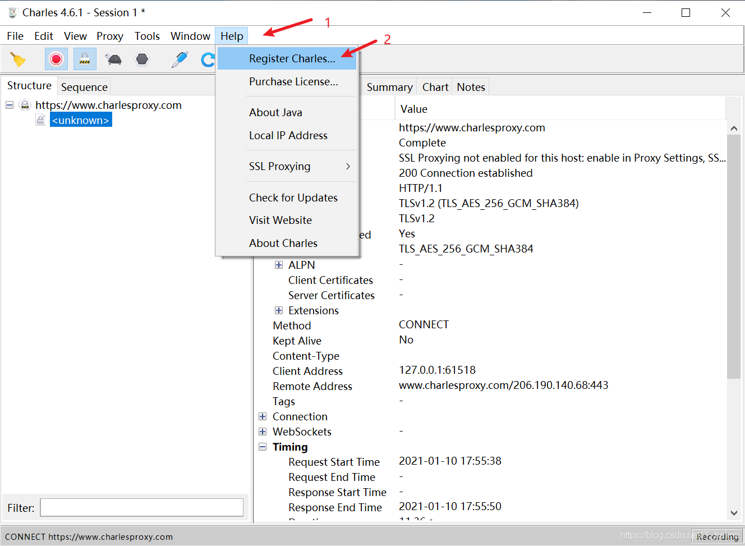745x546 pixels.
Task: Toggle the hexagon Breakpoints icon
Action: (x=142, y=59)
